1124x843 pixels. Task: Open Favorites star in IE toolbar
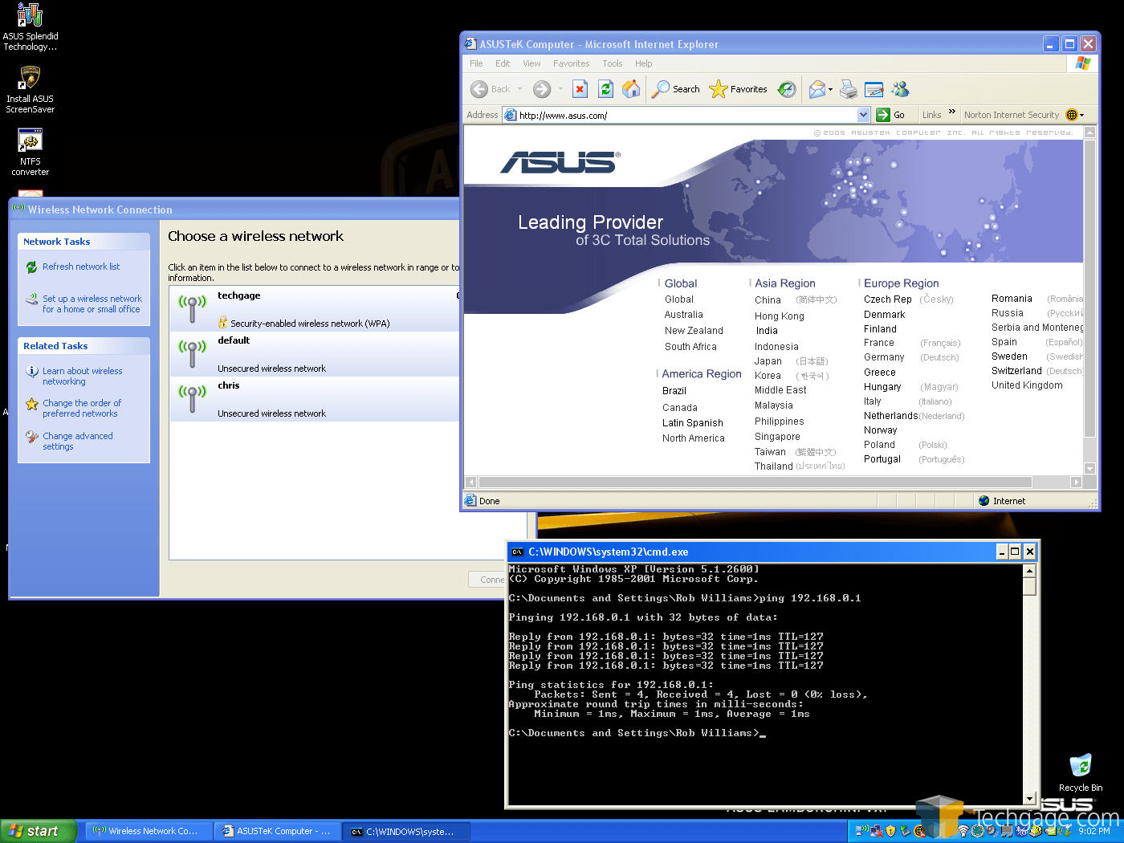tap(738, 89)
